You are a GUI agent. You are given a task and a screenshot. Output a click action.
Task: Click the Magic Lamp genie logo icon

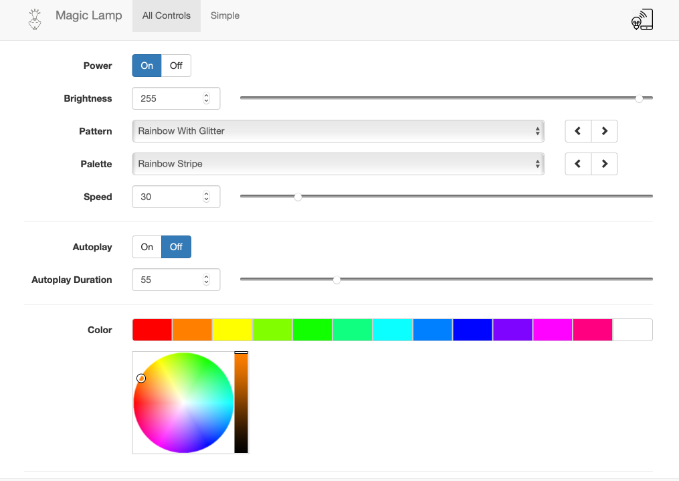point(35,18)
